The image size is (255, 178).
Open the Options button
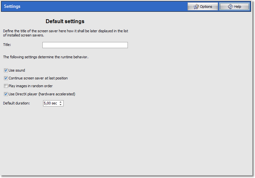point(202,7)
